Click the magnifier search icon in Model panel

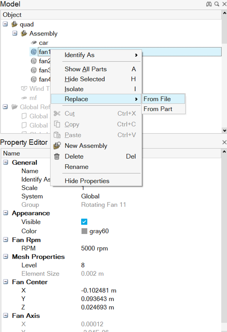[x=216, y=4]
